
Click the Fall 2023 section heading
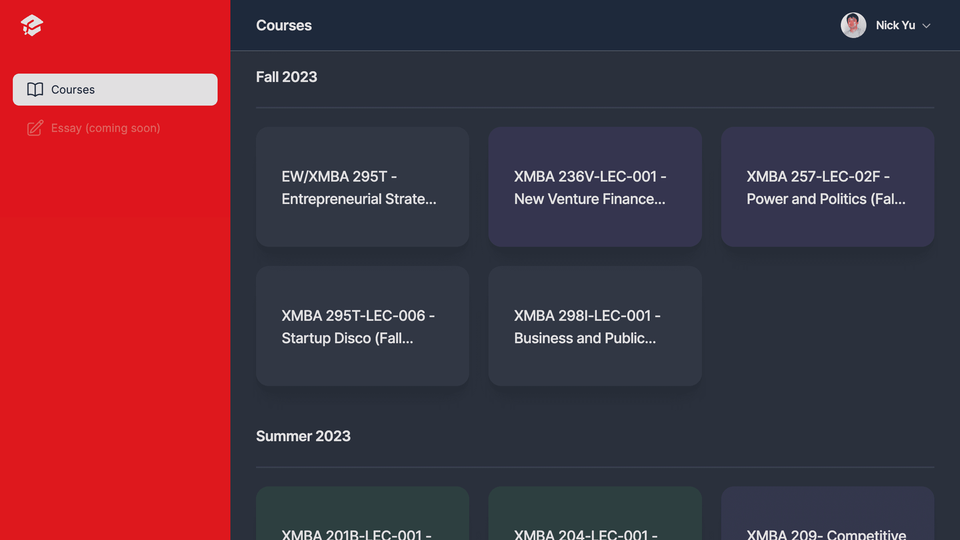[286, 77]
